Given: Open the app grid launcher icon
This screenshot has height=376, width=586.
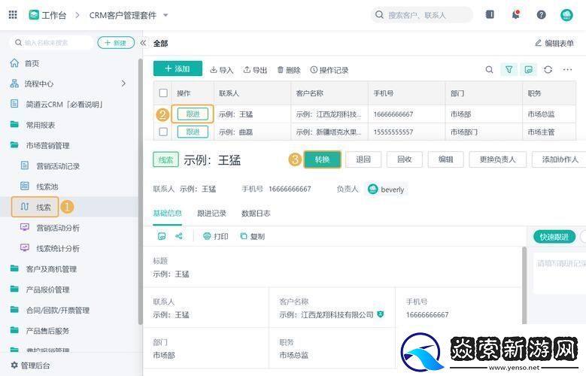Looking at the screenshot, I should (13, 14).
